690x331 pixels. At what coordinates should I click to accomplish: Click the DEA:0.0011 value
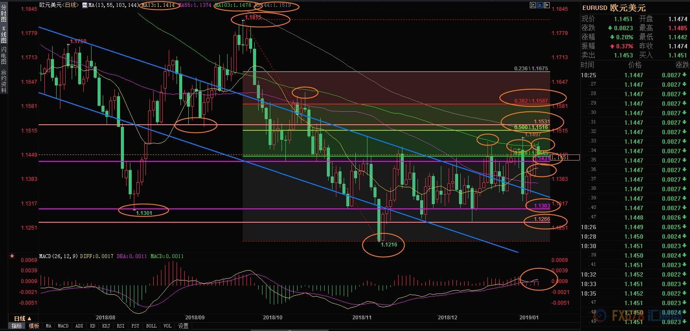coord(131,256)
